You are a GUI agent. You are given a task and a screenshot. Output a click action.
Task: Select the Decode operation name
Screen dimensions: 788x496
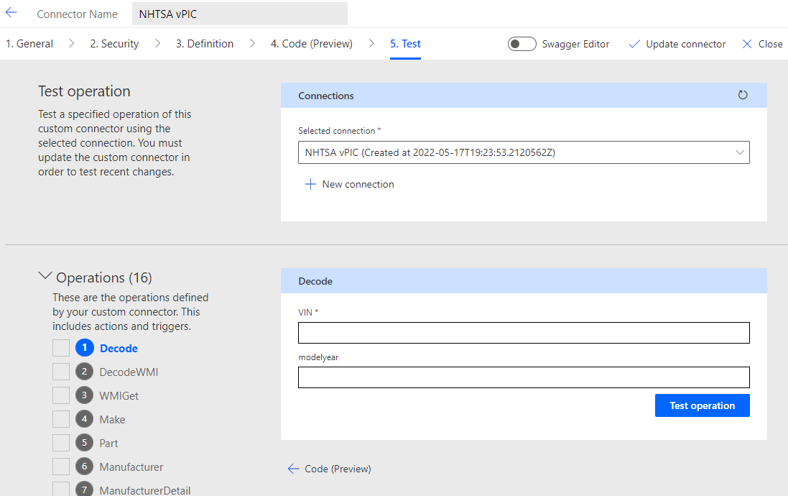coord(119,348)
